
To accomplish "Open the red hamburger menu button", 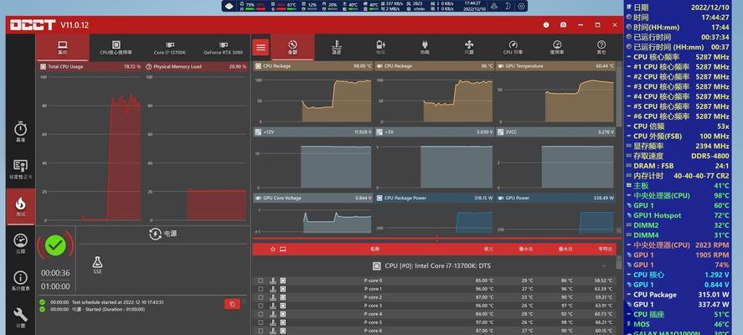I will 261,47.
